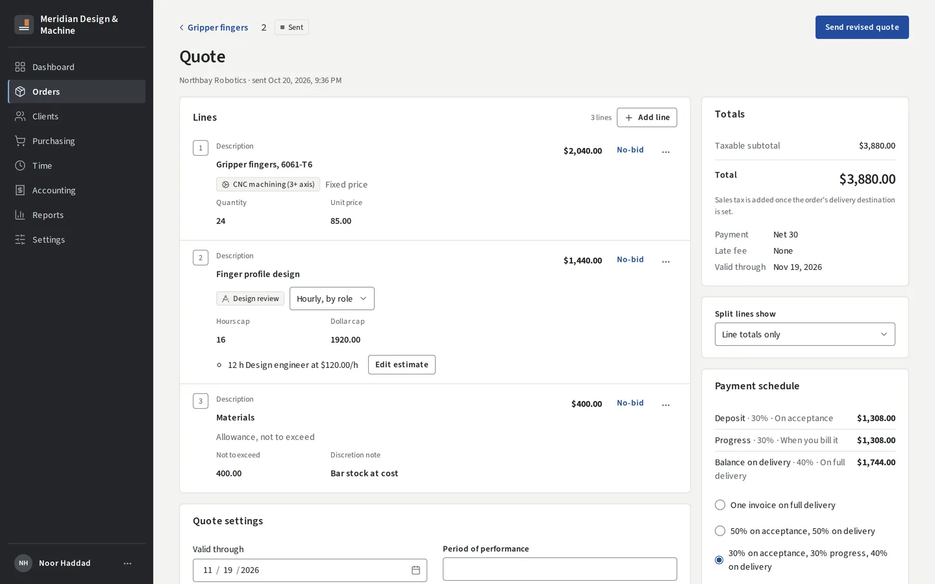Click the Bar stock at cost note
This screenshot has height=584, width=935.
click(x=364, y=474)
